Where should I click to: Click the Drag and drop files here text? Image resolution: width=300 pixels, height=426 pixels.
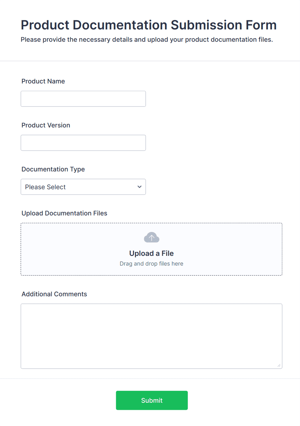tap(151, 263)
